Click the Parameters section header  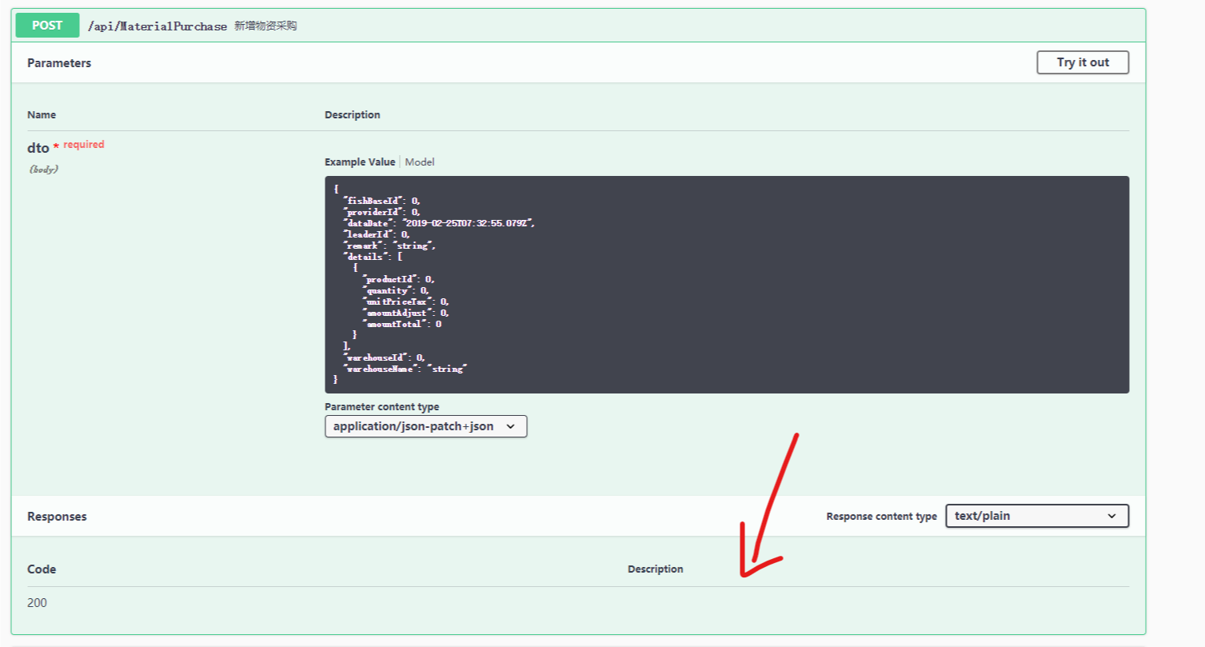(x=58, y=62)
